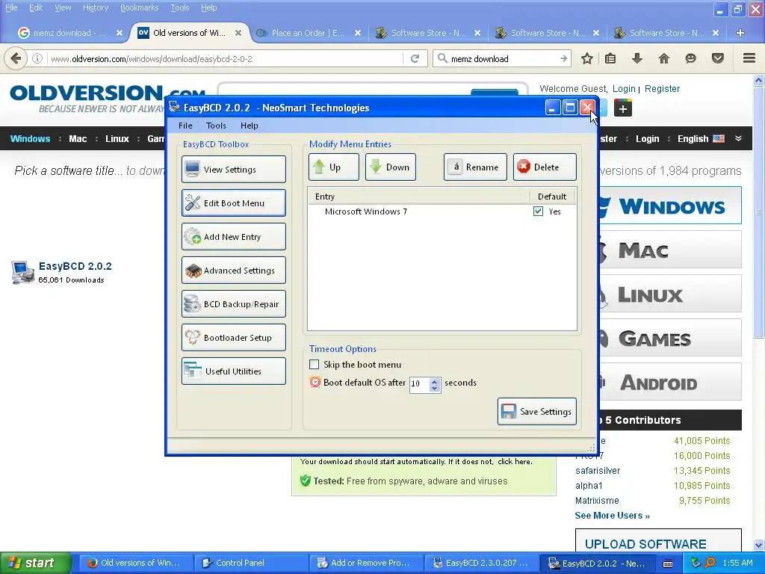Click Login link beside Welcome Guest
The image size is (765, 574).
[x=624, y=89]
